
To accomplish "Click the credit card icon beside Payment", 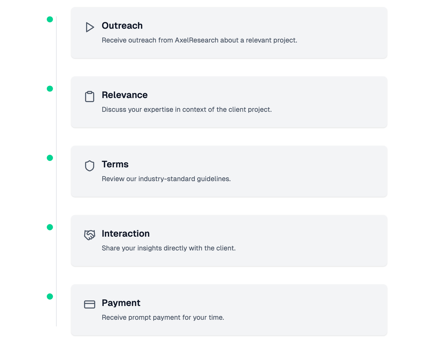I will pyautogui.click(x=90, y=305).
